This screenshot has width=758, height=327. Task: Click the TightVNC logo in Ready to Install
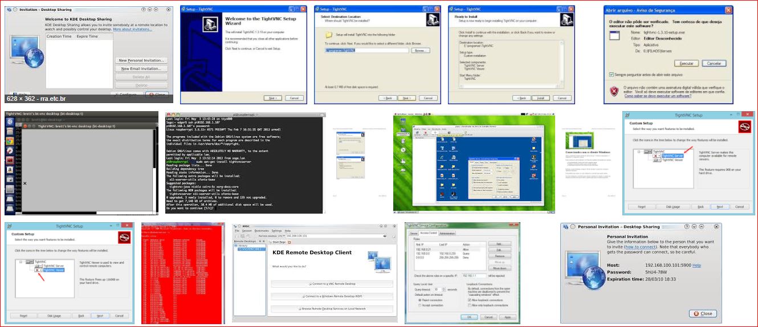[x=567, y=21]
